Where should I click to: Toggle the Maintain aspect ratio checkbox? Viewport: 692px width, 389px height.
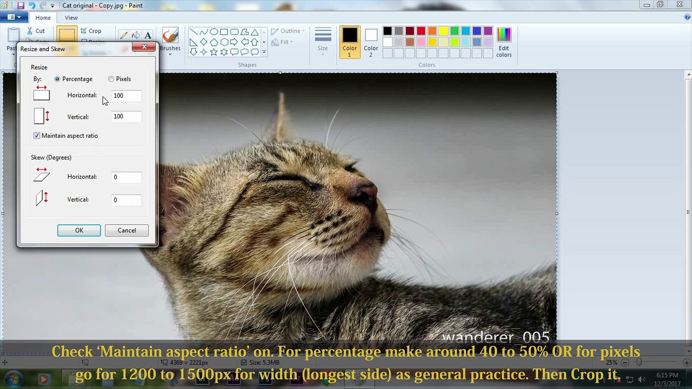37,136
